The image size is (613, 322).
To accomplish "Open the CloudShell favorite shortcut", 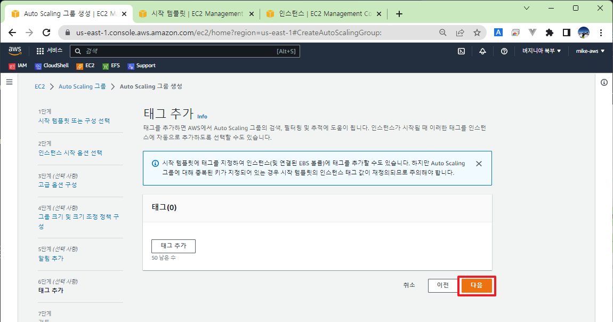I will pos(52,66).
